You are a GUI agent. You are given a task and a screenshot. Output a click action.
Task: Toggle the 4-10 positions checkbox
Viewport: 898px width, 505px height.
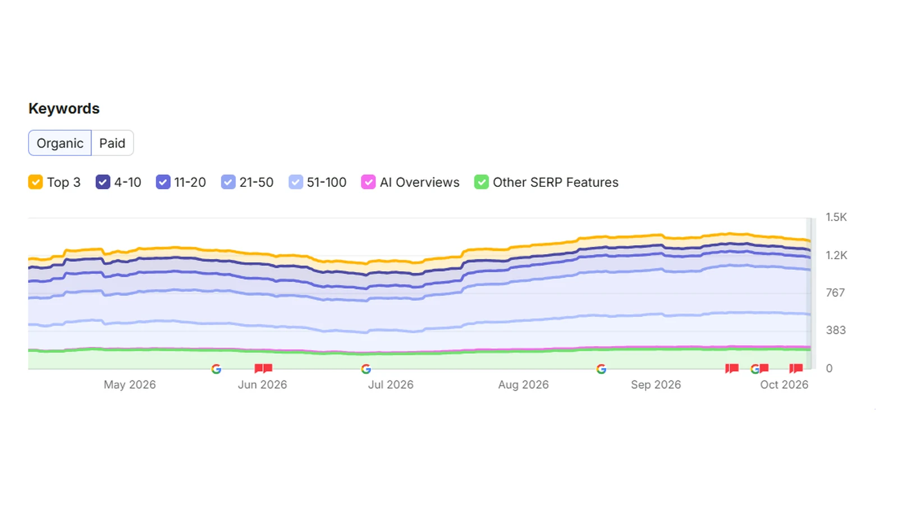tap(103, 182)
